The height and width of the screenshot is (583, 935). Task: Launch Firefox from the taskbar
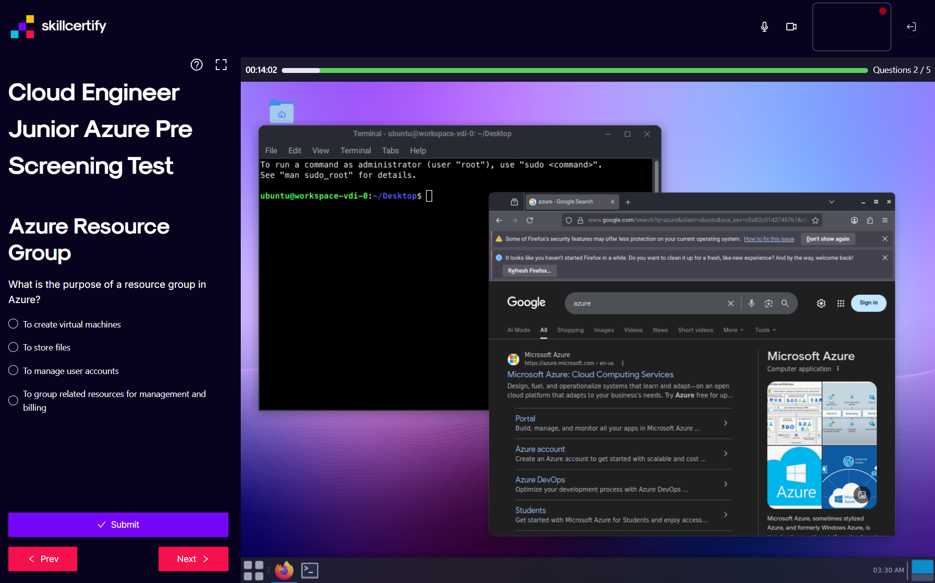284,570
